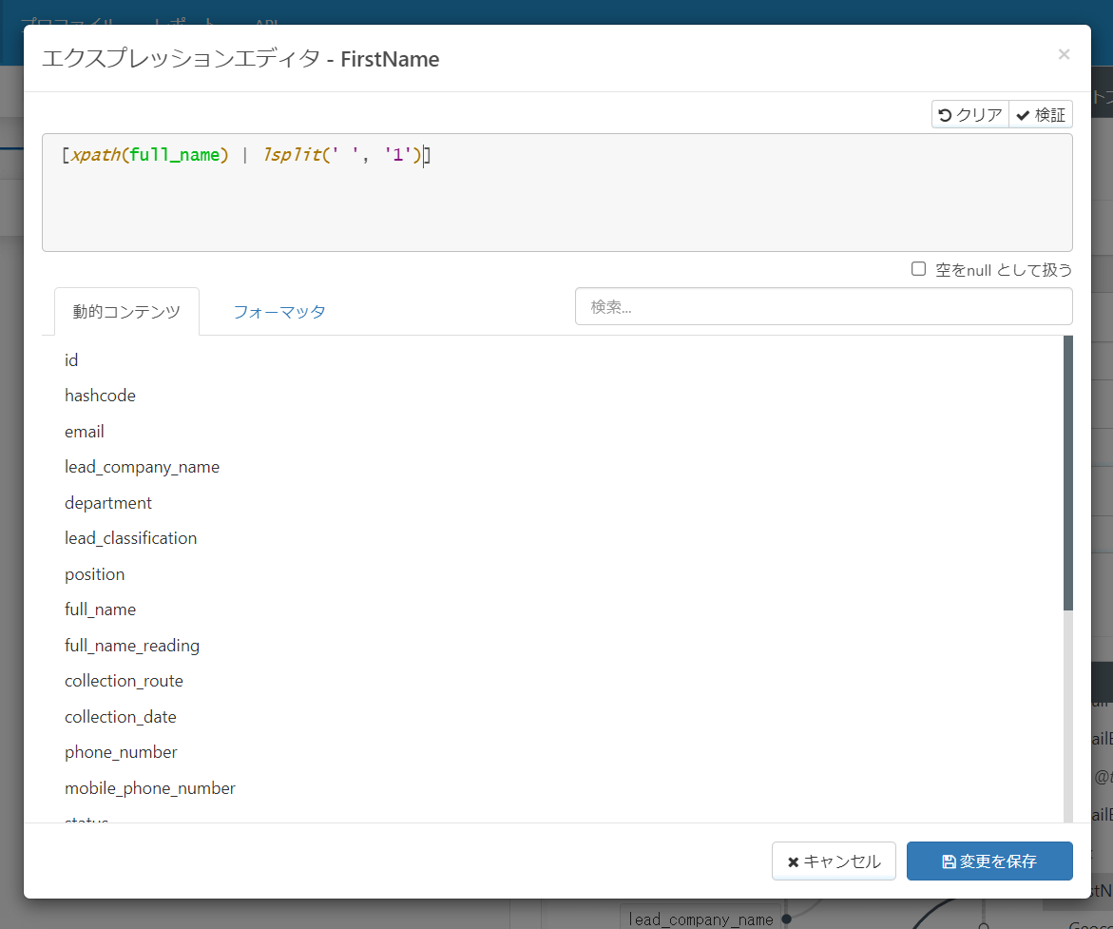Insert the id field
The height and width of the screenshot is (929, 1113).
tap(71, 360)
